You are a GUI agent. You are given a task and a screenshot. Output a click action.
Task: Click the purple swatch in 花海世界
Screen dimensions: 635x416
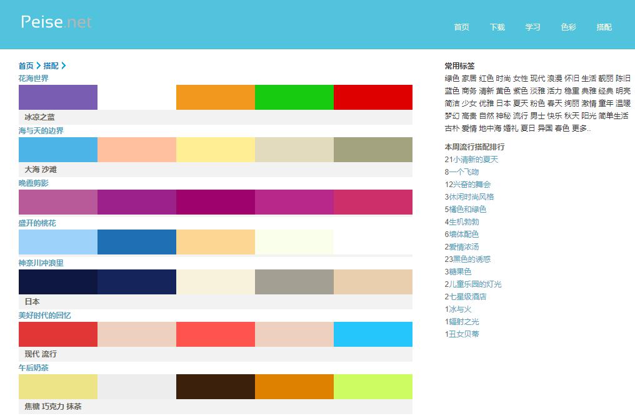(x=58, y=97)
